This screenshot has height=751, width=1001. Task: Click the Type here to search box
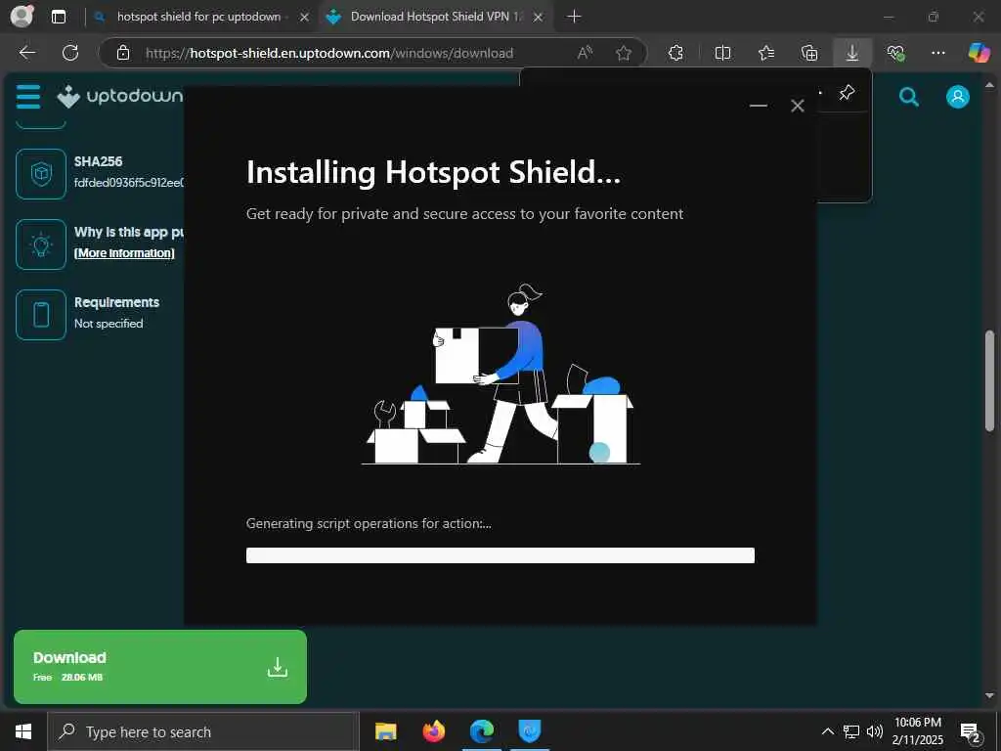203,731
